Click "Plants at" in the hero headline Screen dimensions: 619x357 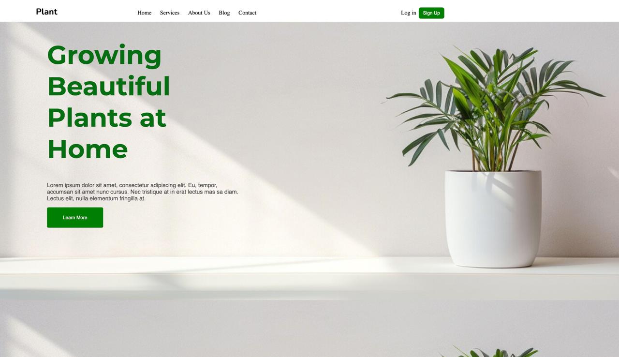[107, 118]
